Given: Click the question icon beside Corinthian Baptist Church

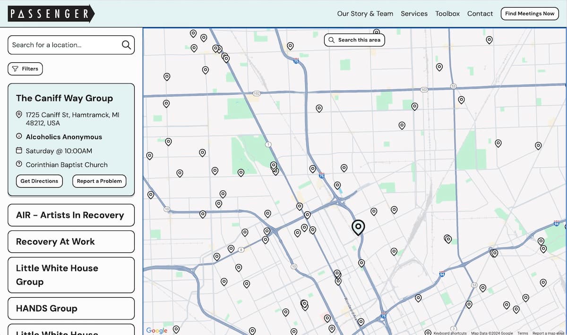Looking at the screenshot, I should coord(19,164).
